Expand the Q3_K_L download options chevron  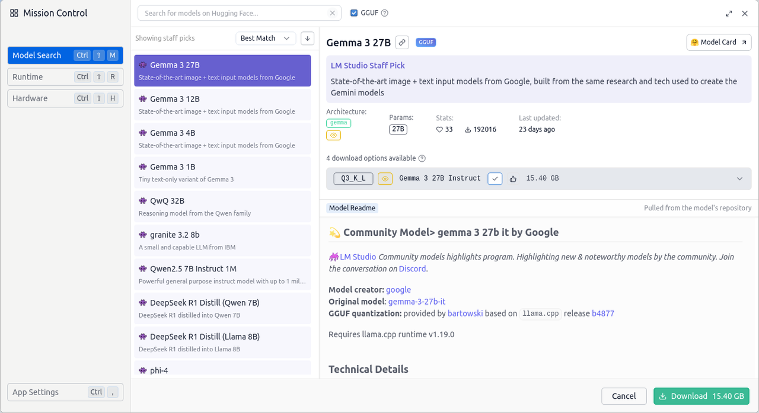point(739,178)
